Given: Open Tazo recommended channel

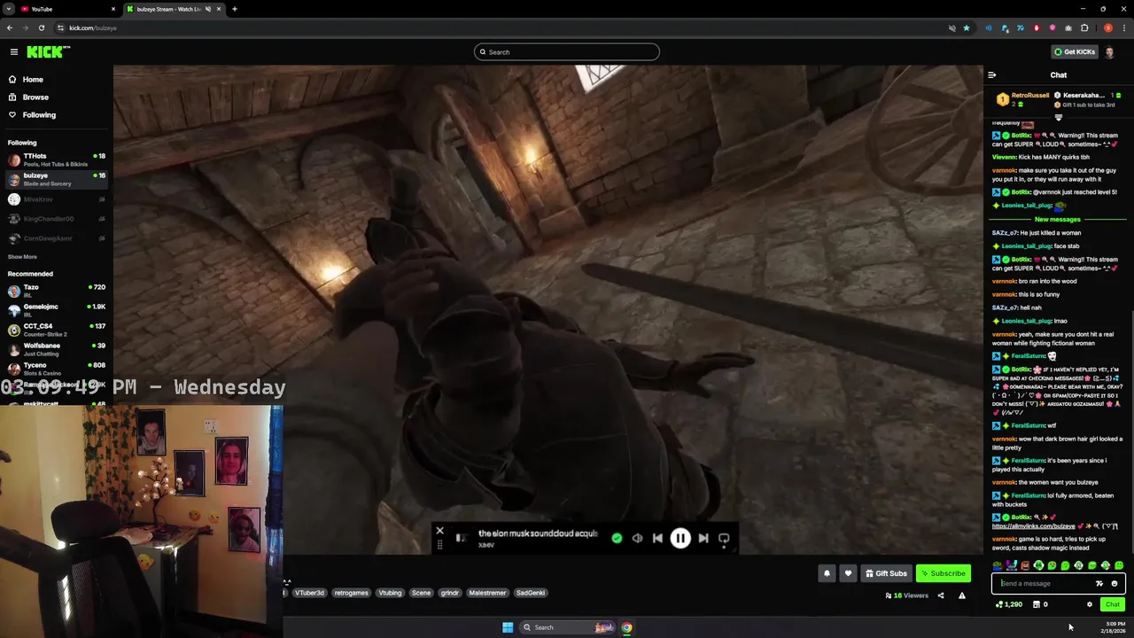Looking at the screenshot, I should (55, 291).
